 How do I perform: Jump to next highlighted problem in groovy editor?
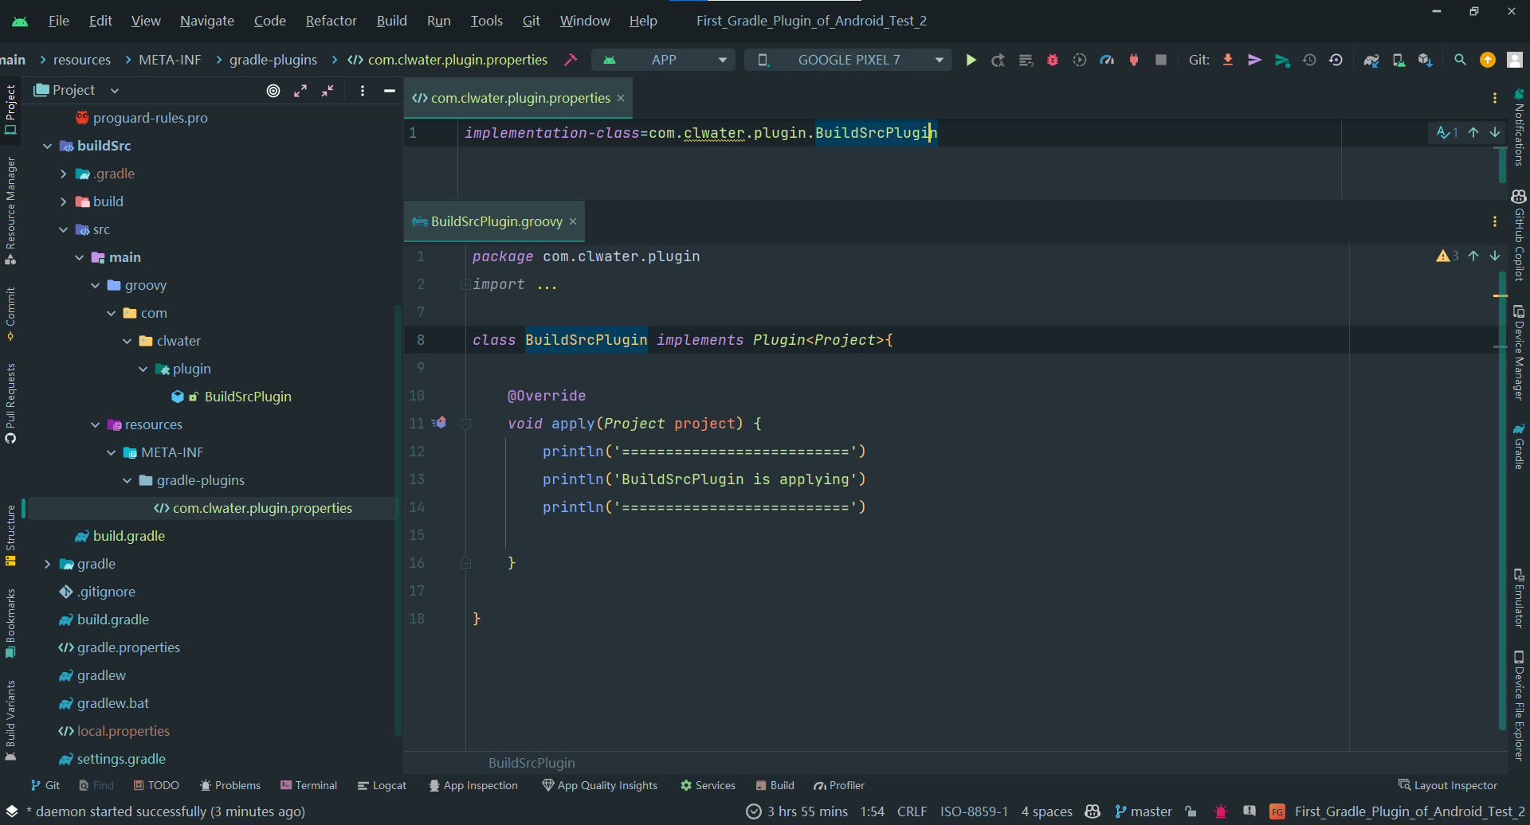pos(1495,256)
